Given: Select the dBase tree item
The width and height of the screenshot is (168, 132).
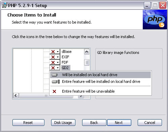Looking at the screenshot, I should coord(67,52).
